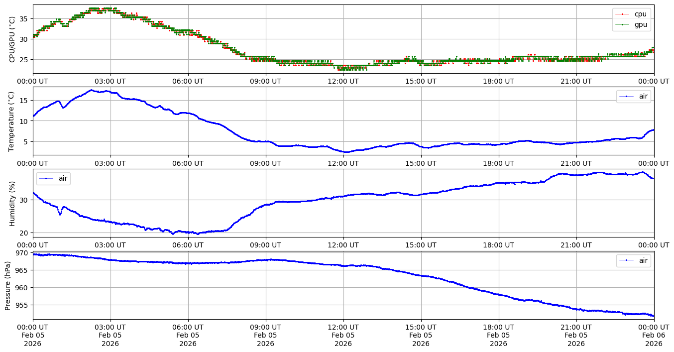Viewport: 674px width, 352px height.
Task: Click the 15:00 UT tick below the Temperature chart
Action: (421, 163)
